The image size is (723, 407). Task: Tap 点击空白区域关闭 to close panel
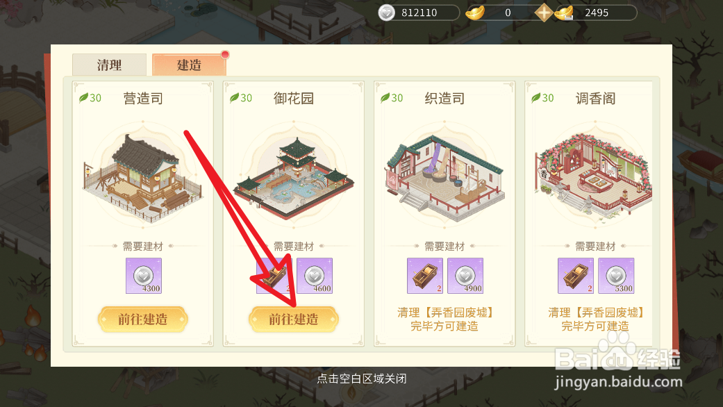point(361,379)
